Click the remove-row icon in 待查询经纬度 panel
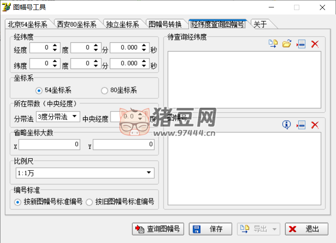Viewport: 336px width, 243px height. 301,44
